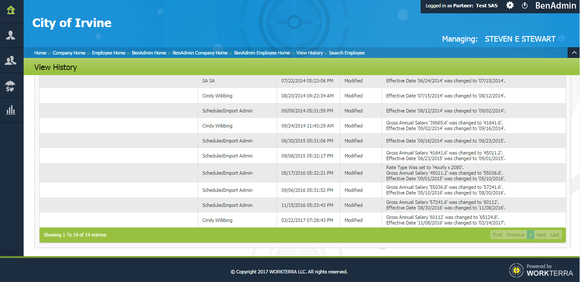
Task: Go to Home breadcrumb
Action: 40,53
